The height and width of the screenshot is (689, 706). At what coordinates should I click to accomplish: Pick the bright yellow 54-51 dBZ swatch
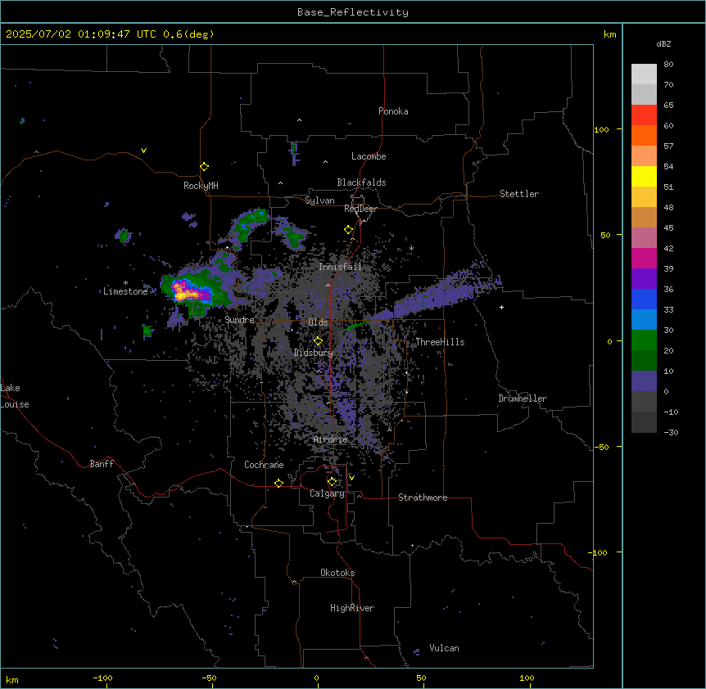click(x=644, y=176)
